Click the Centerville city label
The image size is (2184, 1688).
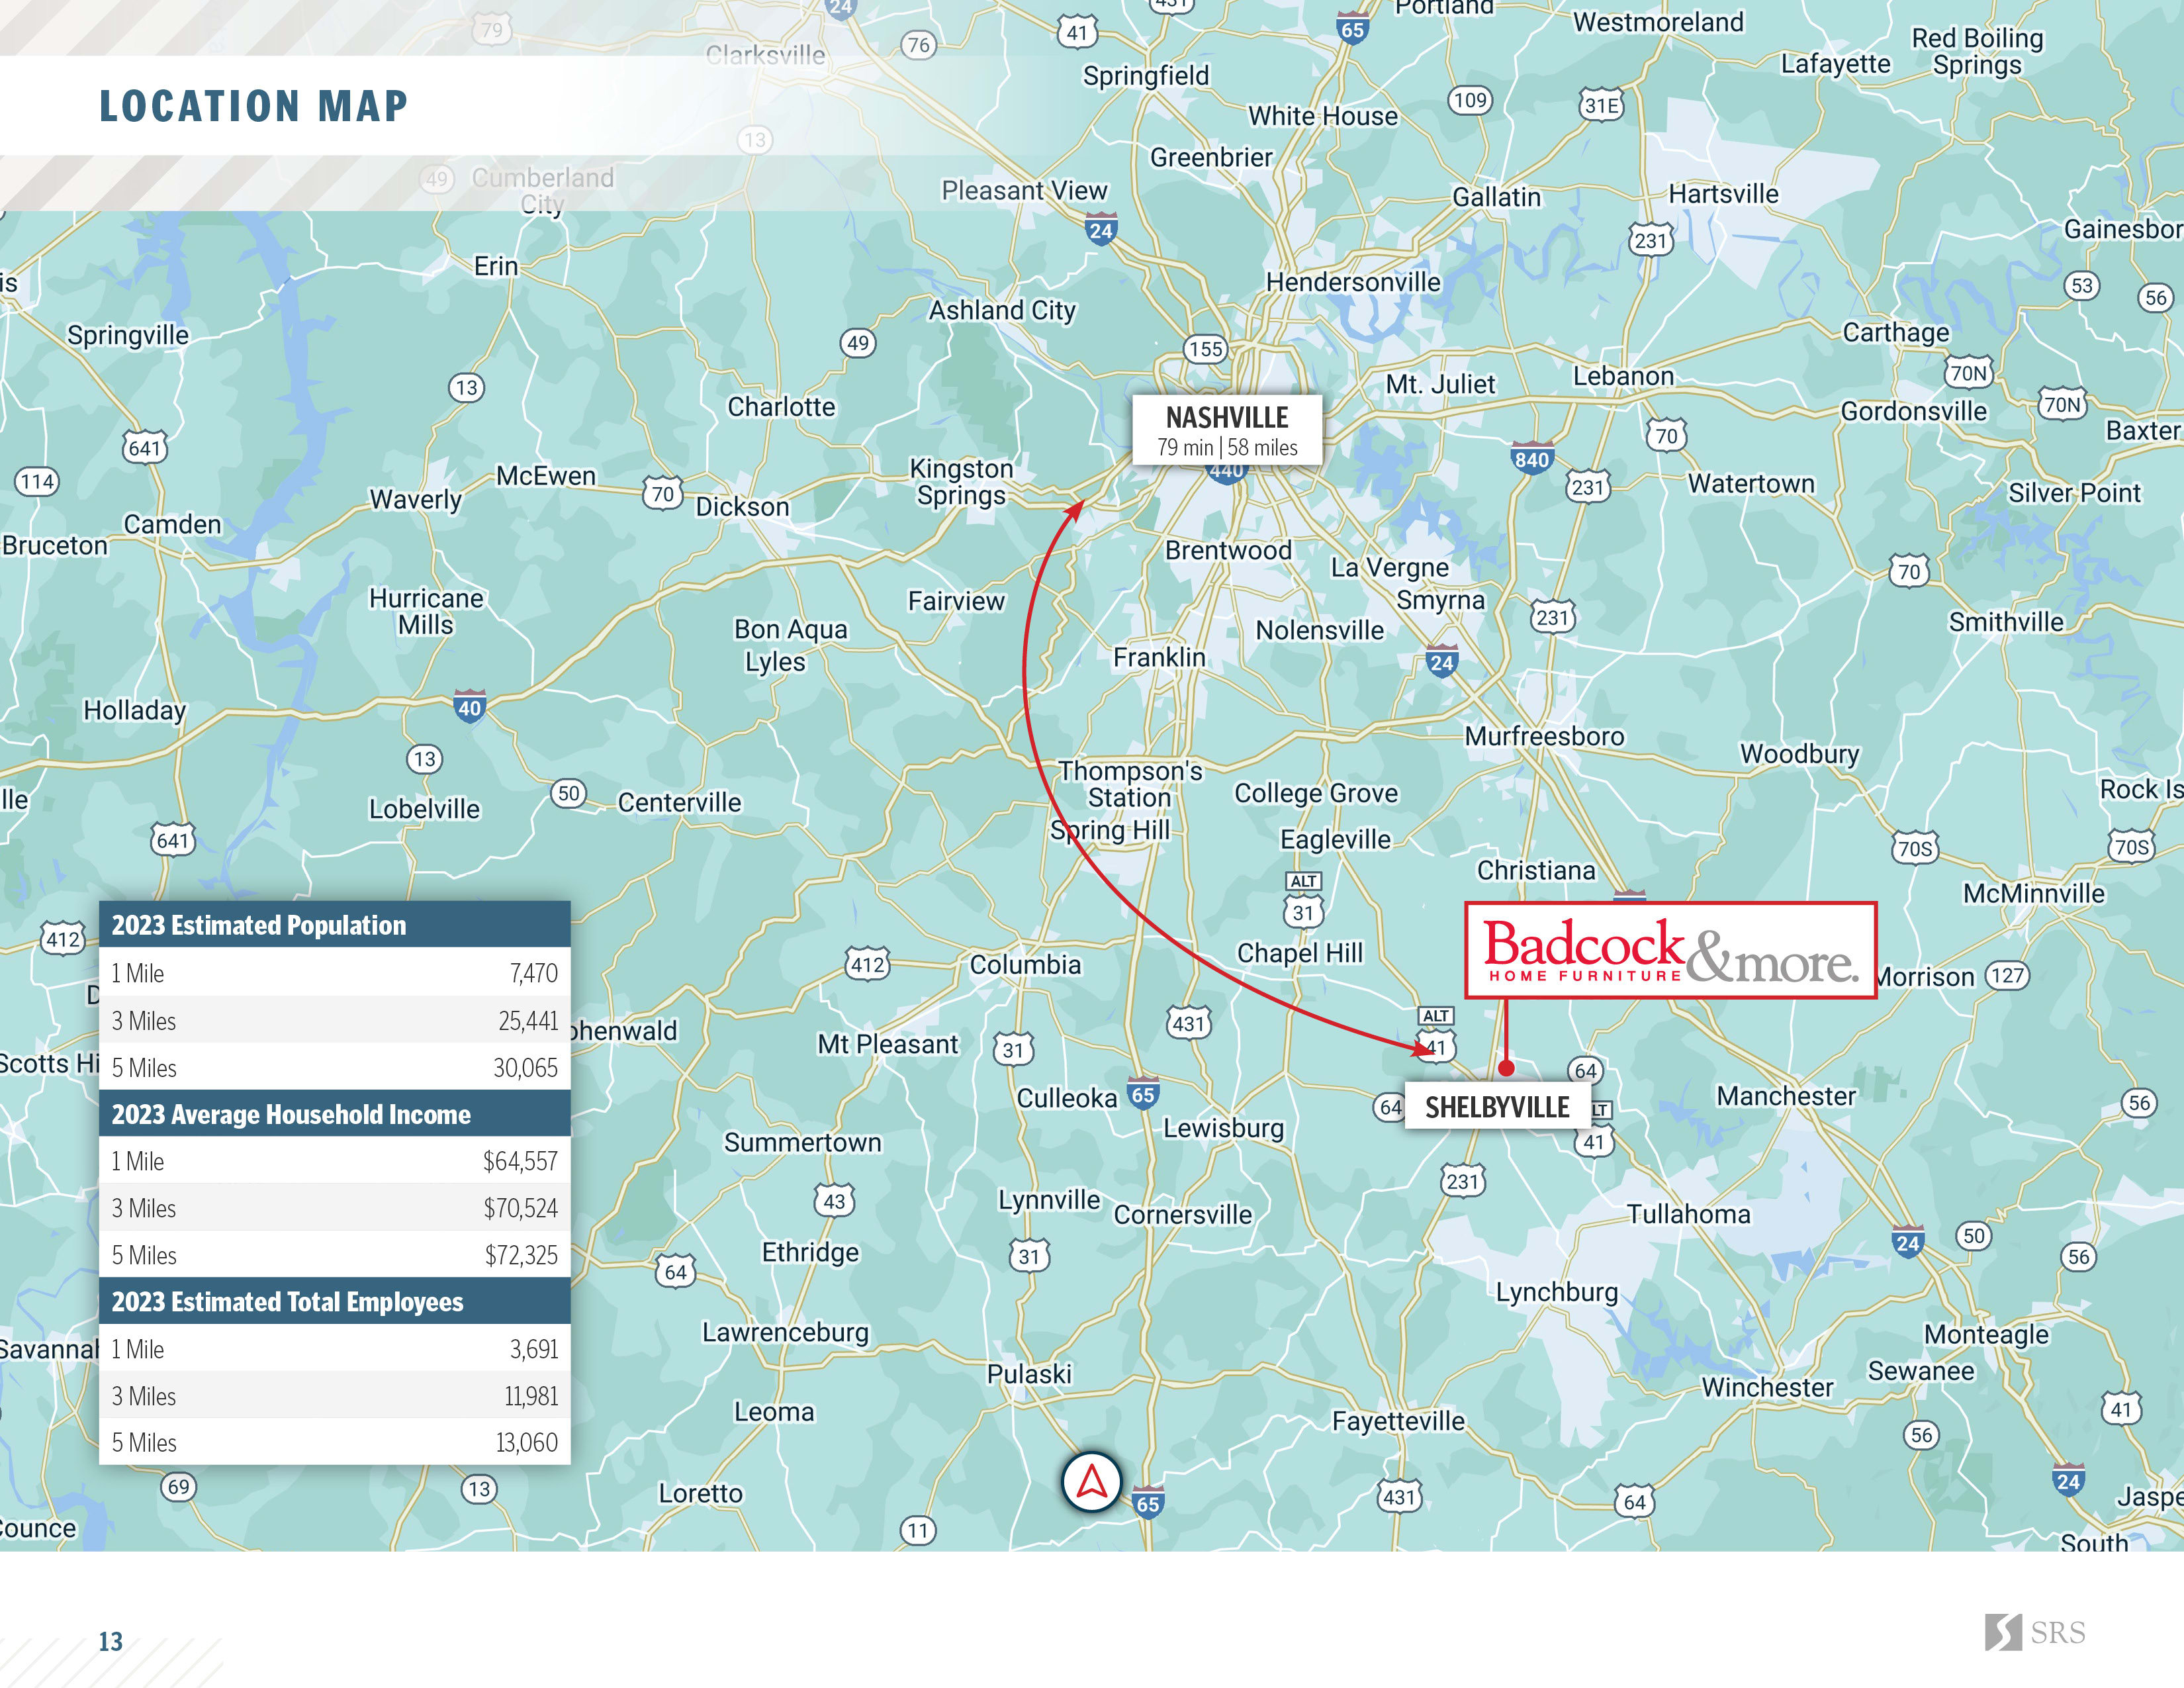[x=679, y=802]
